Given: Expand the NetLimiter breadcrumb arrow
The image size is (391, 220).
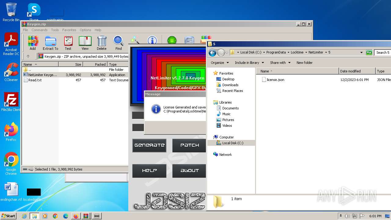Looking at the screenshot, I should coord(326,53).
